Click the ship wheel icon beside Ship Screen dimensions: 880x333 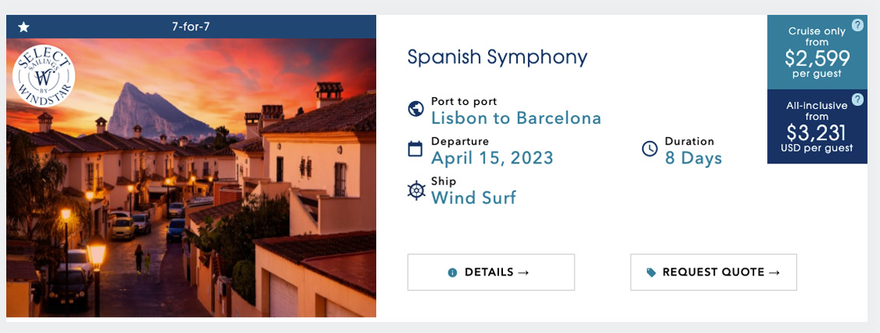tap(417, 190)
